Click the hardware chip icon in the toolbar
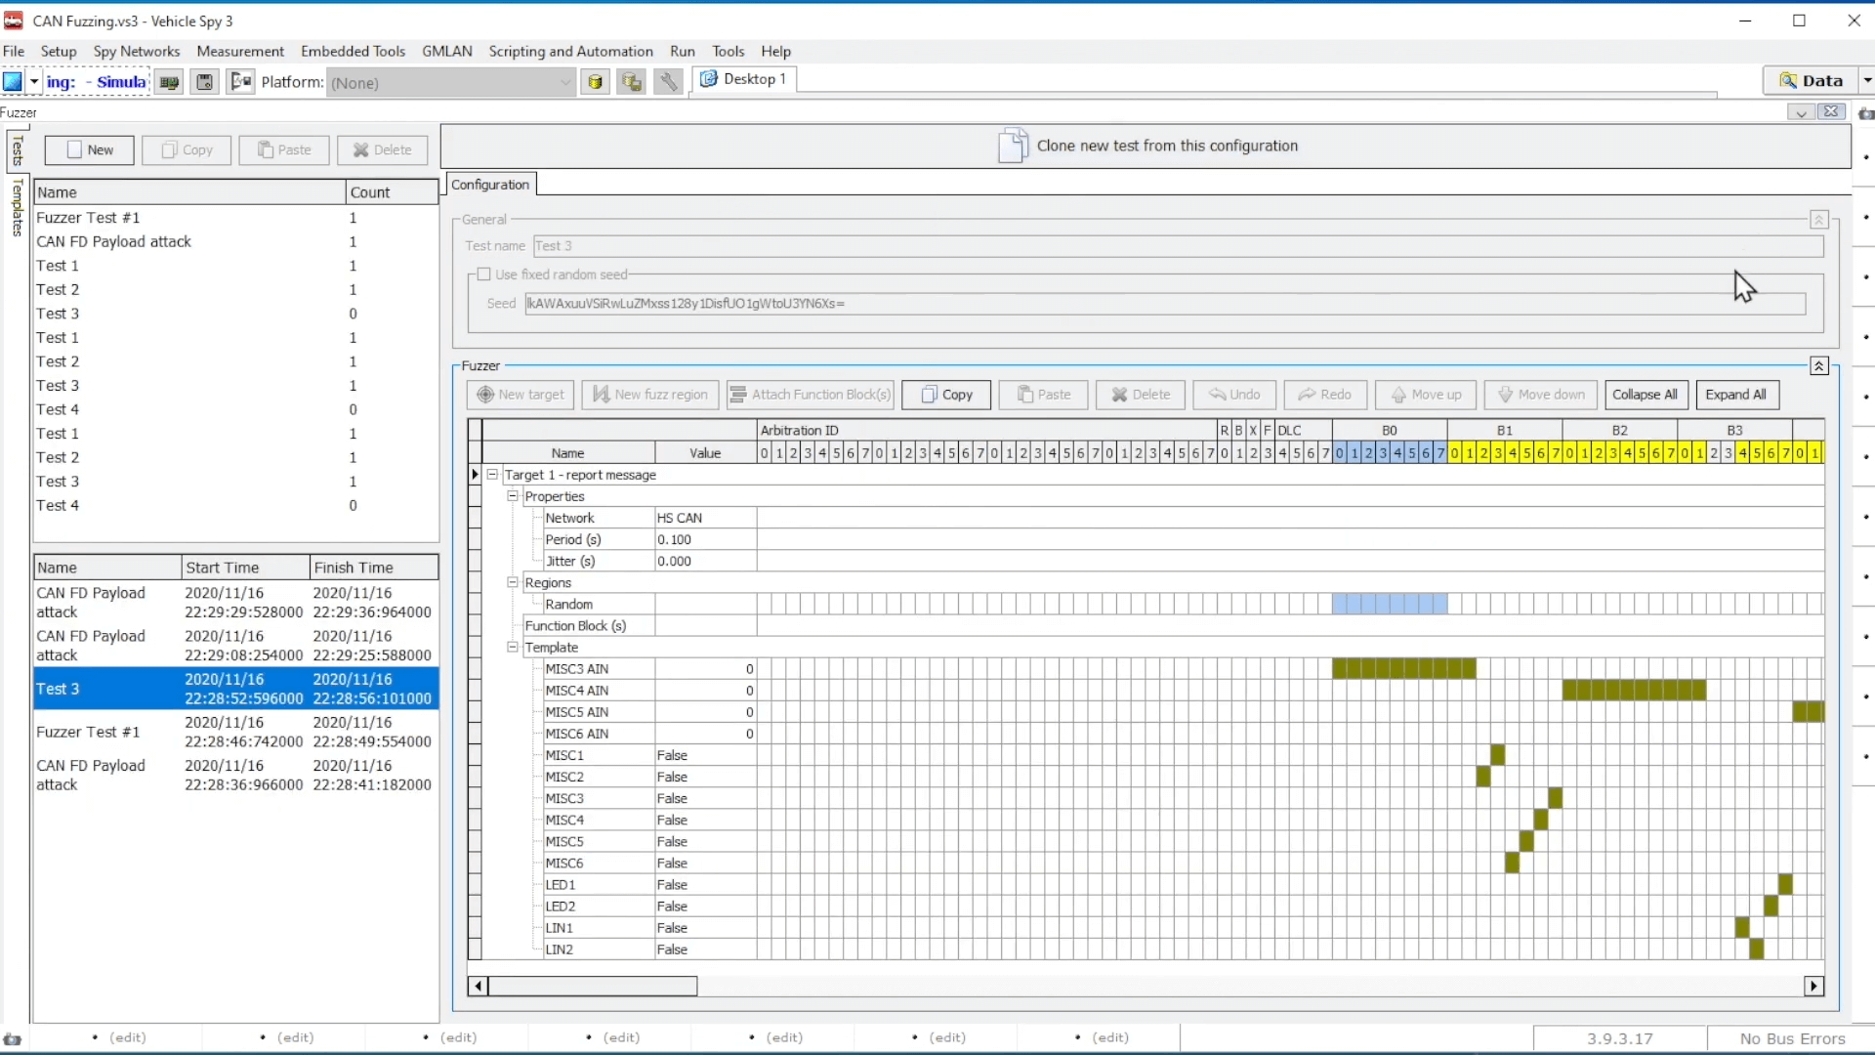Screen dimensions: 1875x1055 pyautogui.click(x=169, y=82)
